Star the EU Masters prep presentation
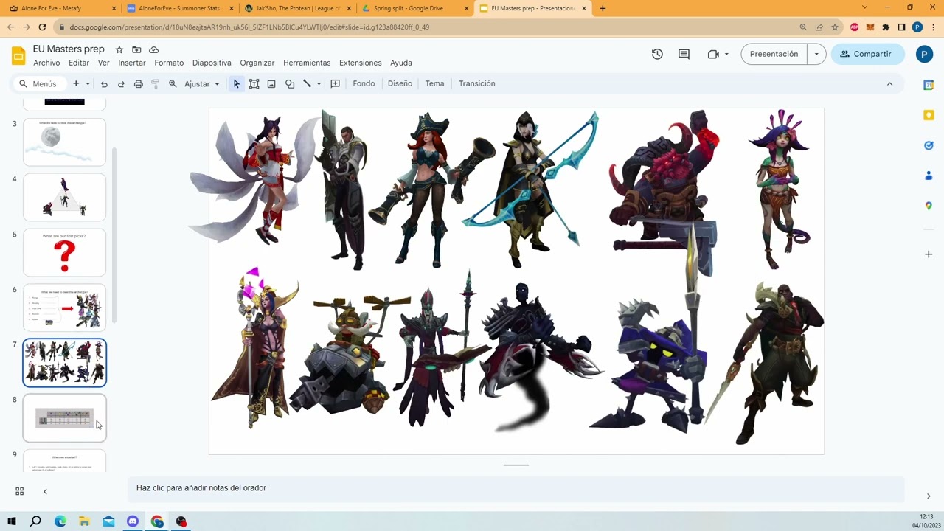The image size is (944, 531). click(119, 49)
